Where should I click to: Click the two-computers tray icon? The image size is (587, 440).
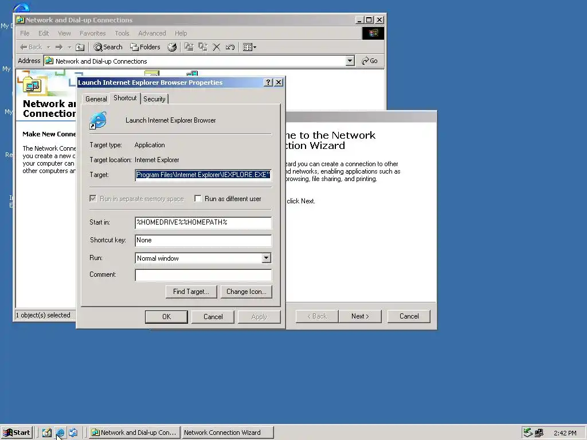click(539, 433)
